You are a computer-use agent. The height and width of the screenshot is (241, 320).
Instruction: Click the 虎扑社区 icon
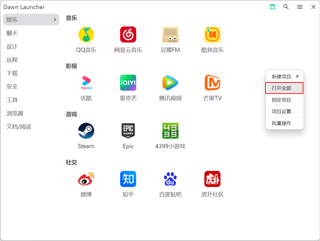(212, 179)
